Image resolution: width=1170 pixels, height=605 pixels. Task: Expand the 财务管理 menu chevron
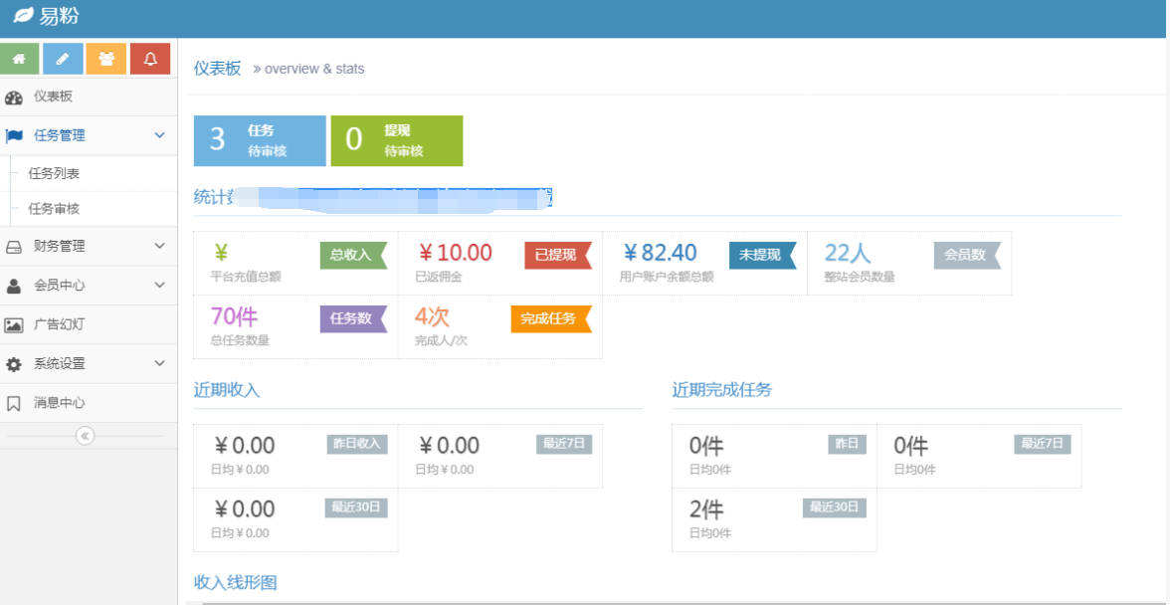point(159,246)
